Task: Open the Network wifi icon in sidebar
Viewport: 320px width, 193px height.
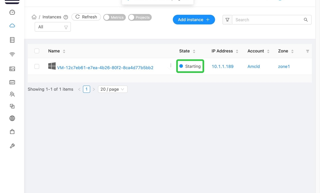Action: [12, 54]
